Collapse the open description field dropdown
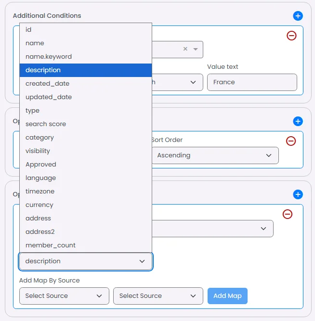 coord(86,261)
